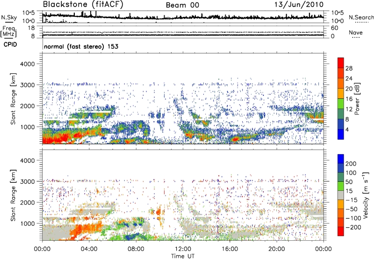The width and height of the screenshot is (374, 259).
Task: Click the "60" tick on the Nave axis
Action: [334, 28]
